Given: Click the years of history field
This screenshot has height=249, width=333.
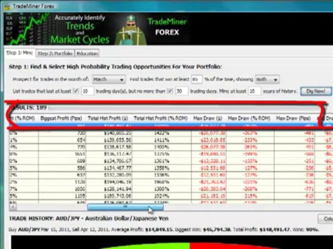Looking at the screenshot, I should [255, 91].
